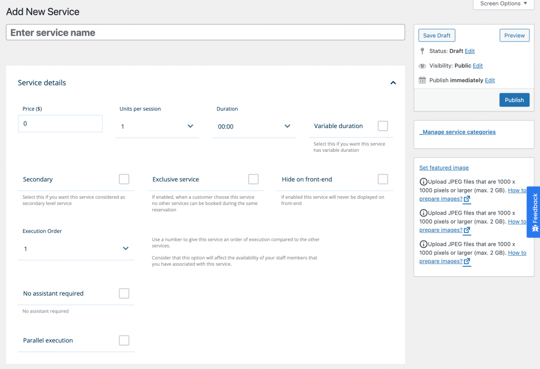Click the Publish button
Viewport: 540px width, 369px height.
pyautogui.click(x=514, y=100)
